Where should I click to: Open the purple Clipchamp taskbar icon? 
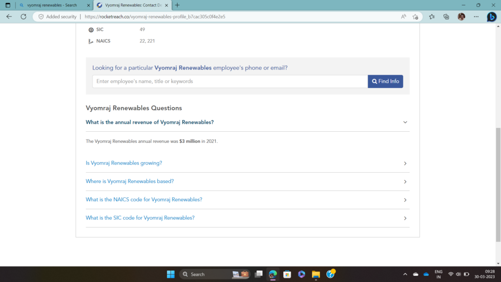pyautogui.click(x=301, y=274)
